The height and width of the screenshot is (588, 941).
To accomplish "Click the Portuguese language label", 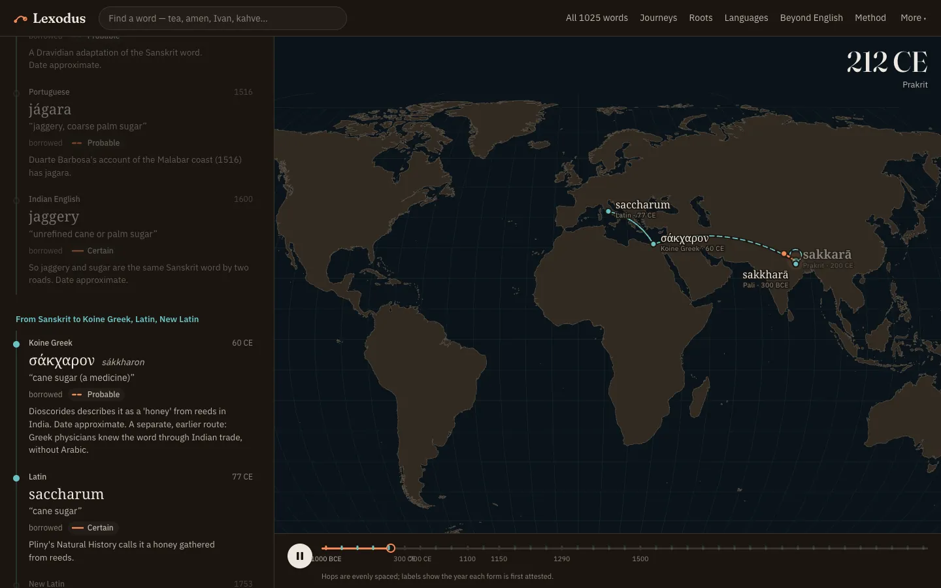I will point(49,92).
